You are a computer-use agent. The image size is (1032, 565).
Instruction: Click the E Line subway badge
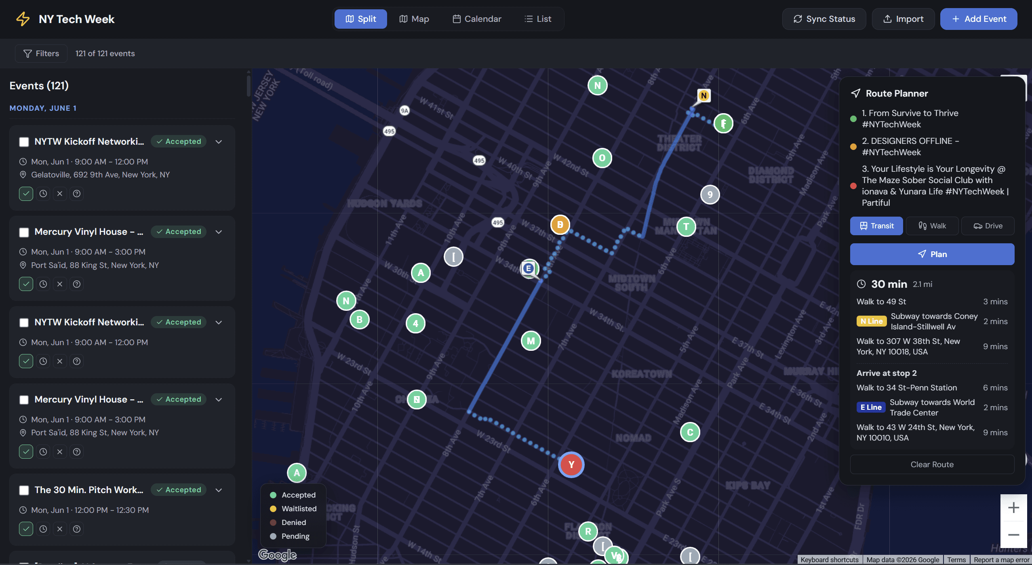point(871,407)
